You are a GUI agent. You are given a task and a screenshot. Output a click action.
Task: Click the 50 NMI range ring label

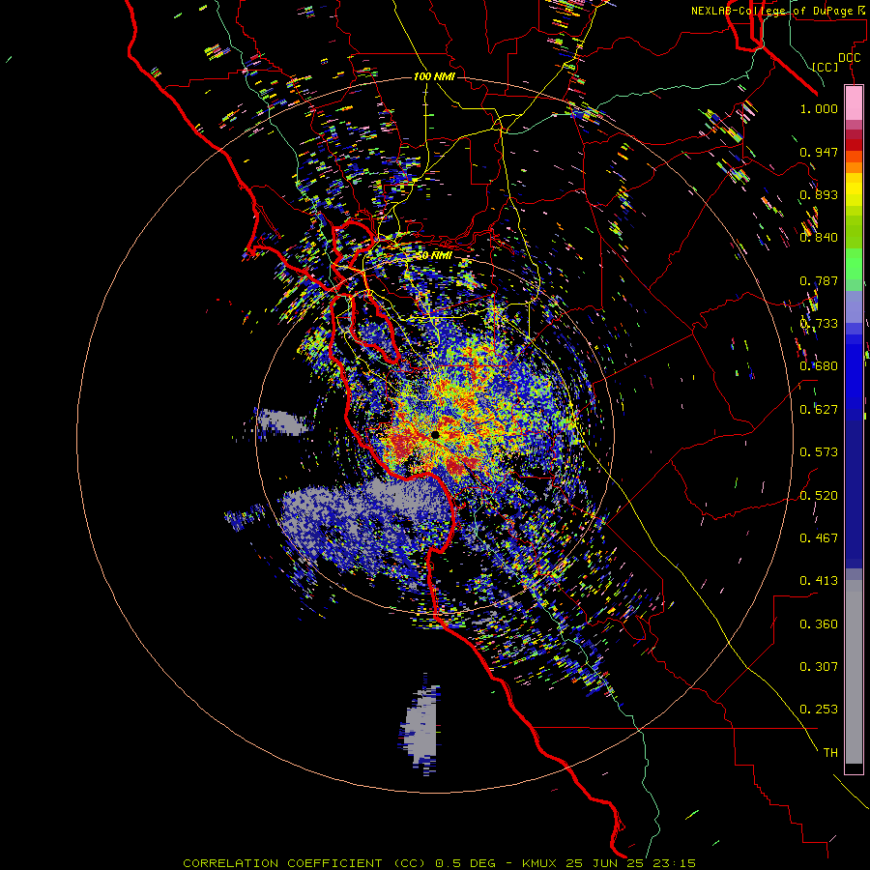click(434, 256)
